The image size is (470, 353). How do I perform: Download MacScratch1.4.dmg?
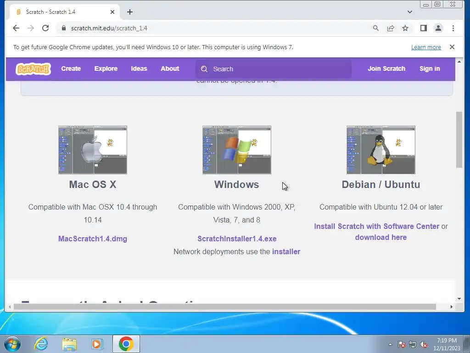coord(93,239)
